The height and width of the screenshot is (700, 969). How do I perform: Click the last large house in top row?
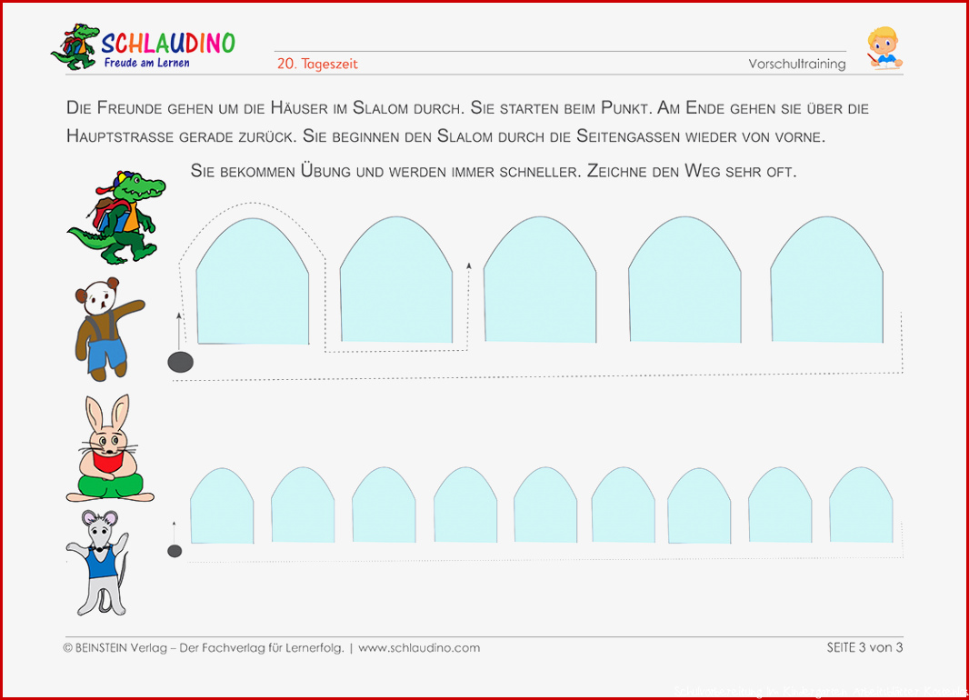826,279
